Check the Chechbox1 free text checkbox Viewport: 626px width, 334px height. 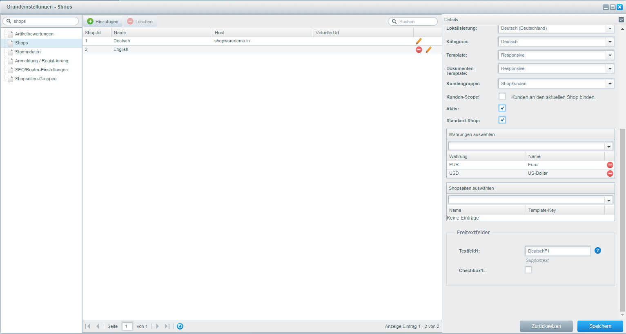(x=528, y=270)
